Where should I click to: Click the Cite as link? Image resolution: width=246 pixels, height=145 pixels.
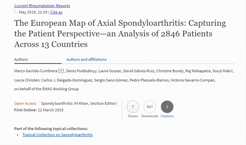point(56,12)
